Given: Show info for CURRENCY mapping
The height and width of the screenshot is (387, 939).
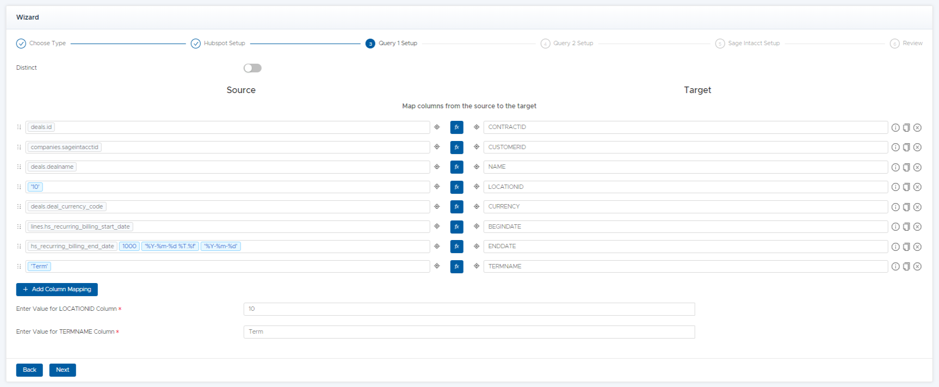Looking at the screenshot, I should tap(895, 207).
